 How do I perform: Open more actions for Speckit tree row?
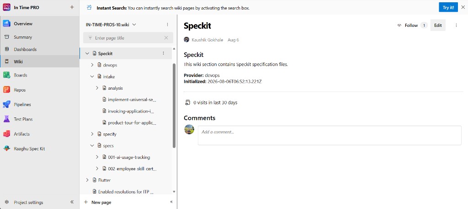tap(163, 53)
